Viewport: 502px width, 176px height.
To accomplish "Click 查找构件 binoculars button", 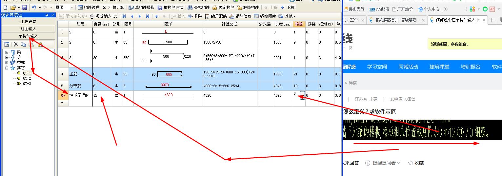I will click(199, 7).
